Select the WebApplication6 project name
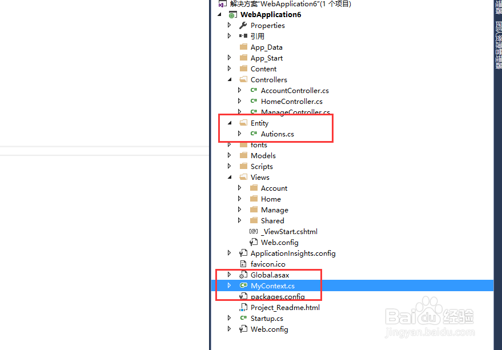The height and width of the screenshot is (350, 502). pyautogui.click(x=271, y=15)
